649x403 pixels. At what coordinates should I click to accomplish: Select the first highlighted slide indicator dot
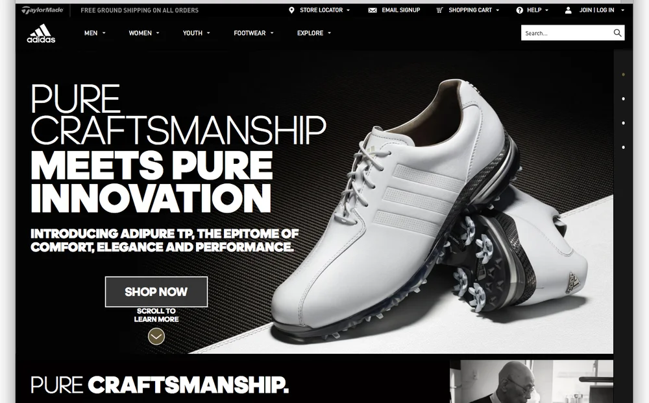(623, 75)
